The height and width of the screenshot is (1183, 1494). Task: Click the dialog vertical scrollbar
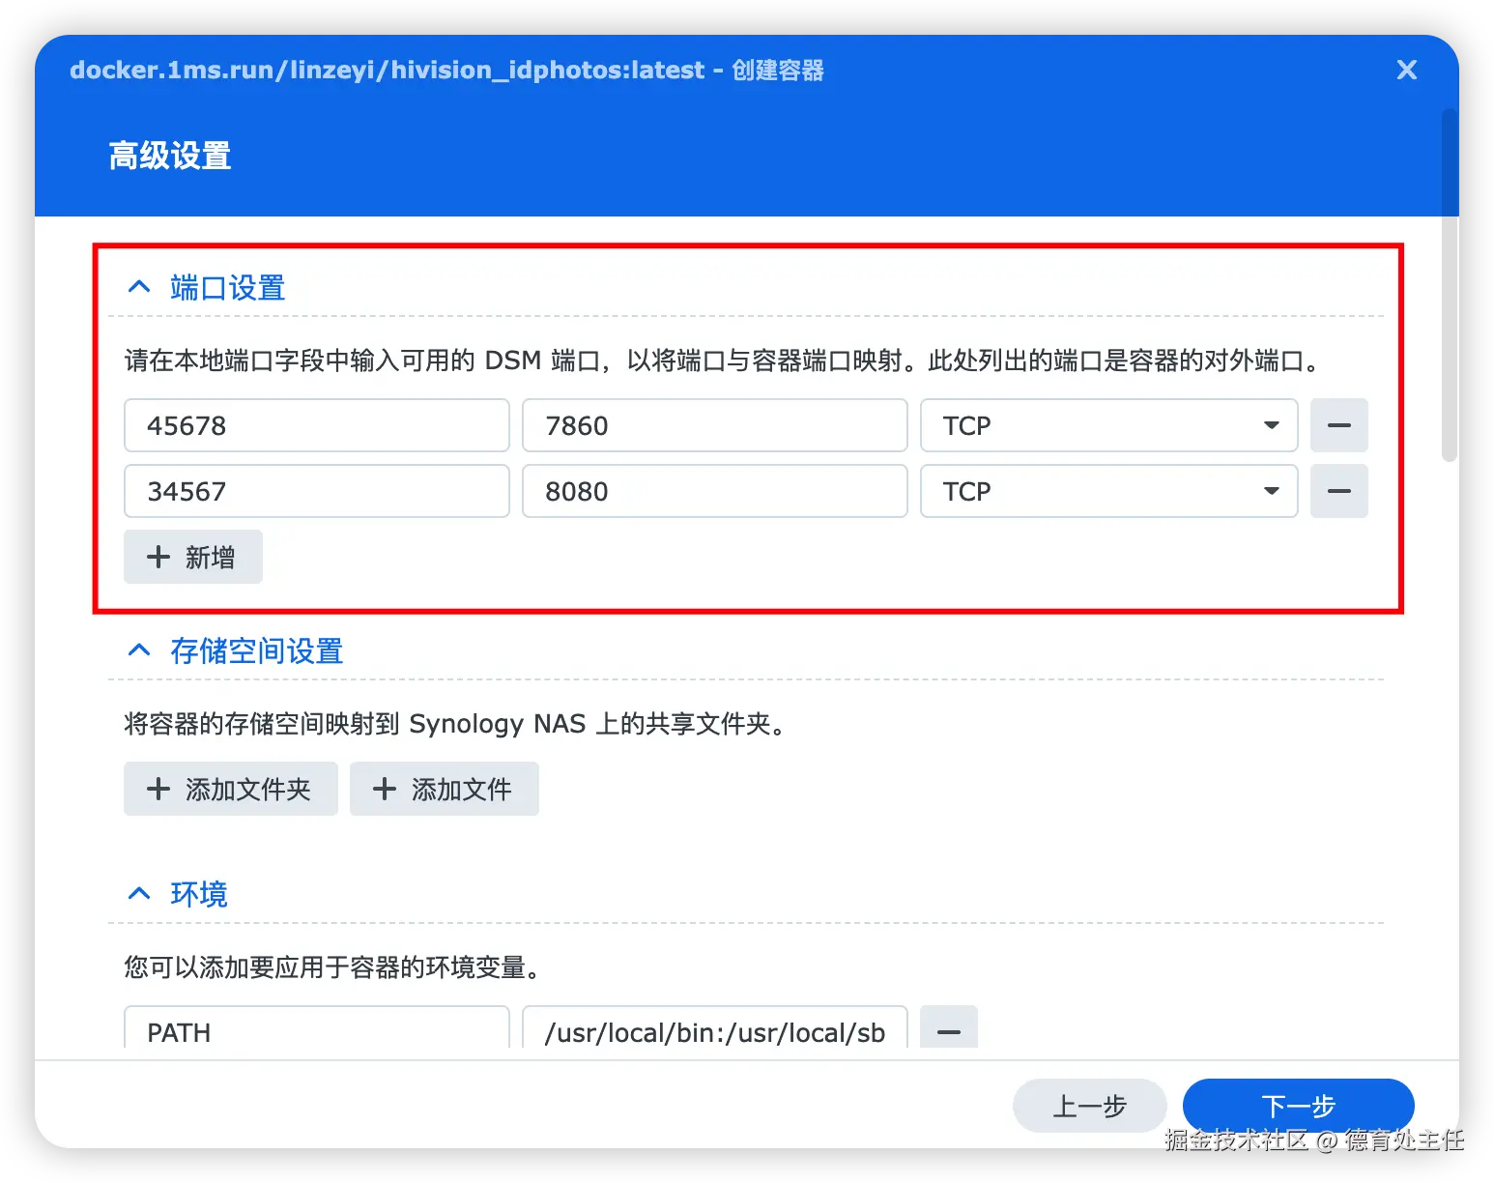(1449, 285)
